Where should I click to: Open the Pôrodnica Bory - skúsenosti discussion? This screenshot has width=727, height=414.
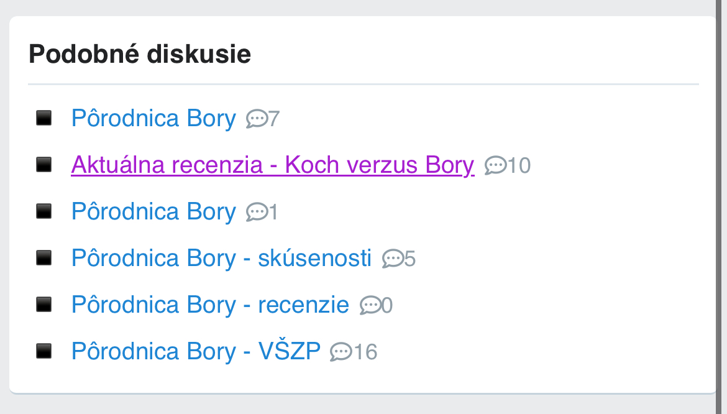click(x=221, y=258)
